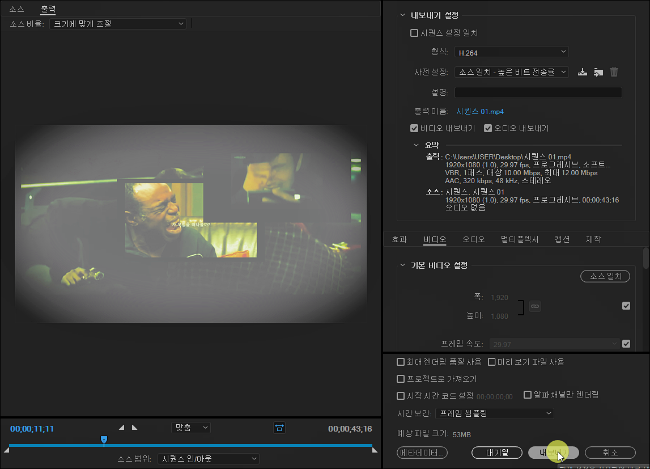This screenshot has height=469, width=650.
Task: Click the video preview image
Action: click(190, 224)
